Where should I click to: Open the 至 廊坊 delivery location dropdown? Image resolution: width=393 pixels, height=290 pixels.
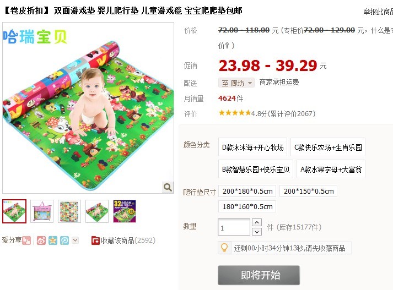coord(236,83)
